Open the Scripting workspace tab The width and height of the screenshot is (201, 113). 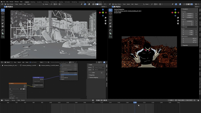click(x=99, y=2)
